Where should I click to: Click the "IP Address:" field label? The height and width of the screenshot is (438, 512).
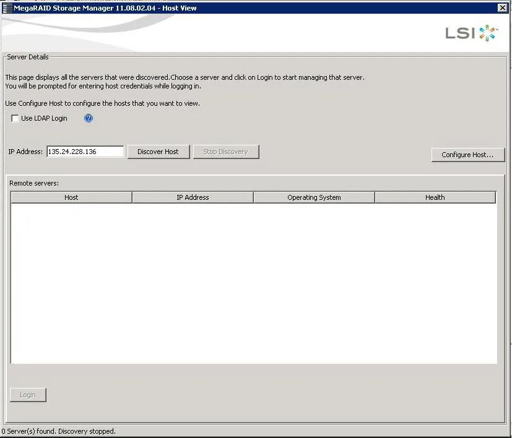point(25,152)
